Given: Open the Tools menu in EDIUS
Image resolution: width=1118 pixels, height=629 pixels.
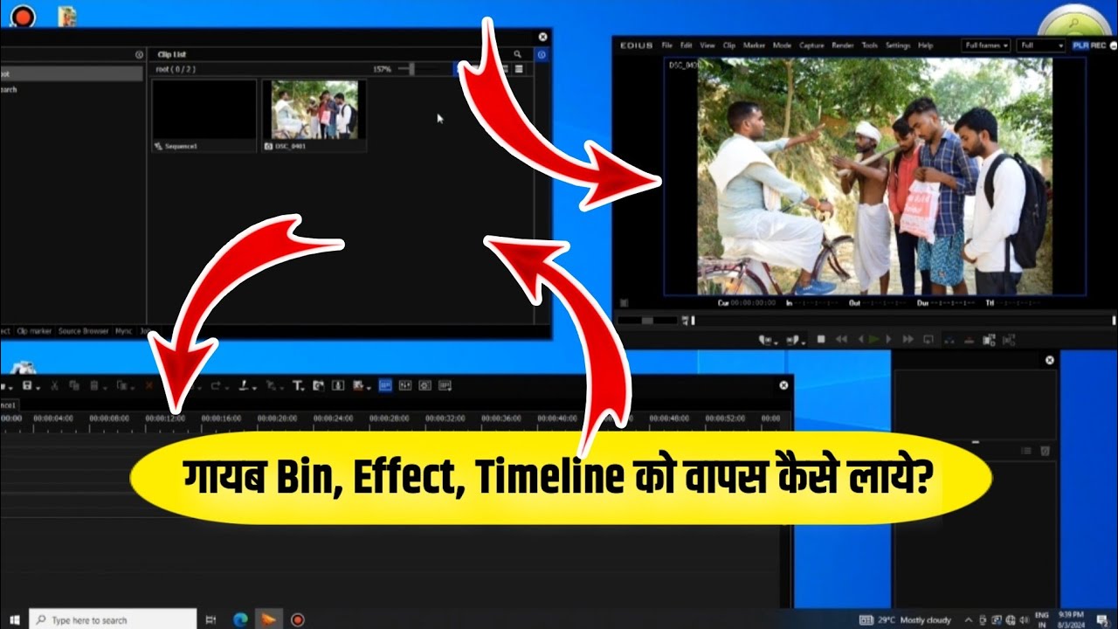Looking at the screenshot, I should 870,45.
